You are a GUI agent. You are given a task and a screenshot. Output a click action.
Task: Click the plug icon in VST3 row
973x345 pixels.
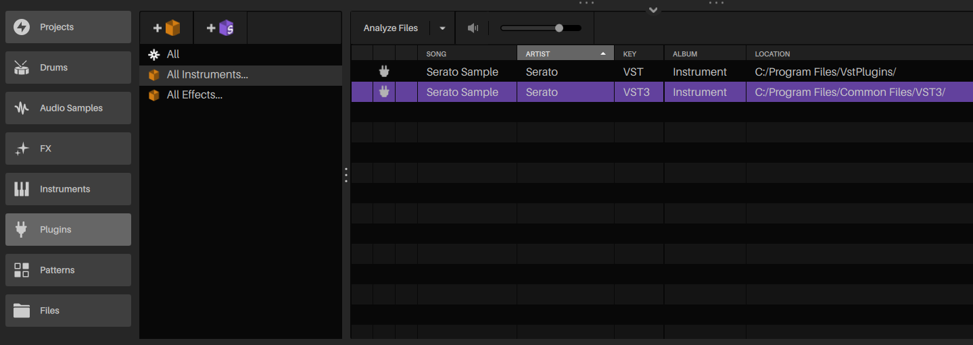(x=384, y=92)
